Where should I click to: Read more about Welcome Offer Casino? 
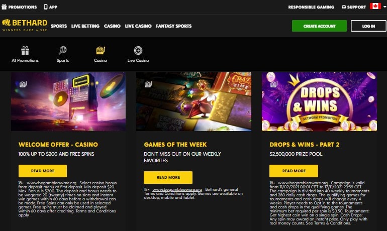click(x=43, y=171)
